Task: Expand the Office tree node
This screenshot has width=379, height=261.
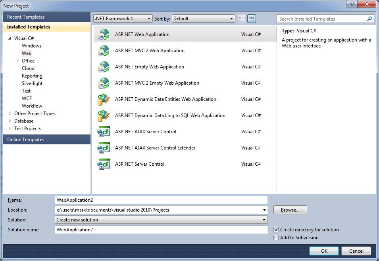Action: [x=18, y=61]
